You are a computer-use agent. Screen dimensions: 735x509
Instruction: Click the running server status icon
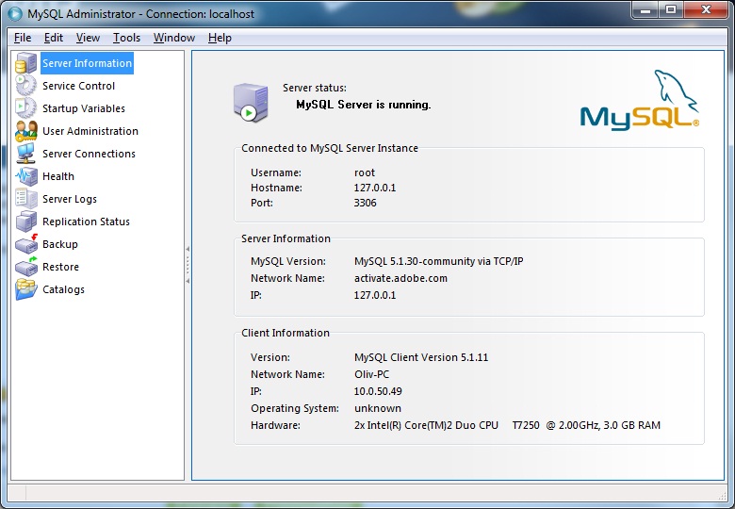pos(251,103)
